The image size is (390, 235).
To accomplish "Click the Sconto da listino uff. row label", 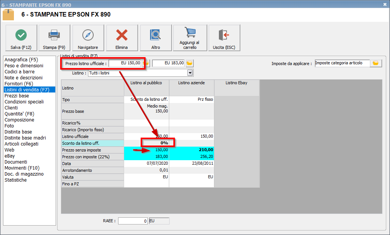I will 93,143.
